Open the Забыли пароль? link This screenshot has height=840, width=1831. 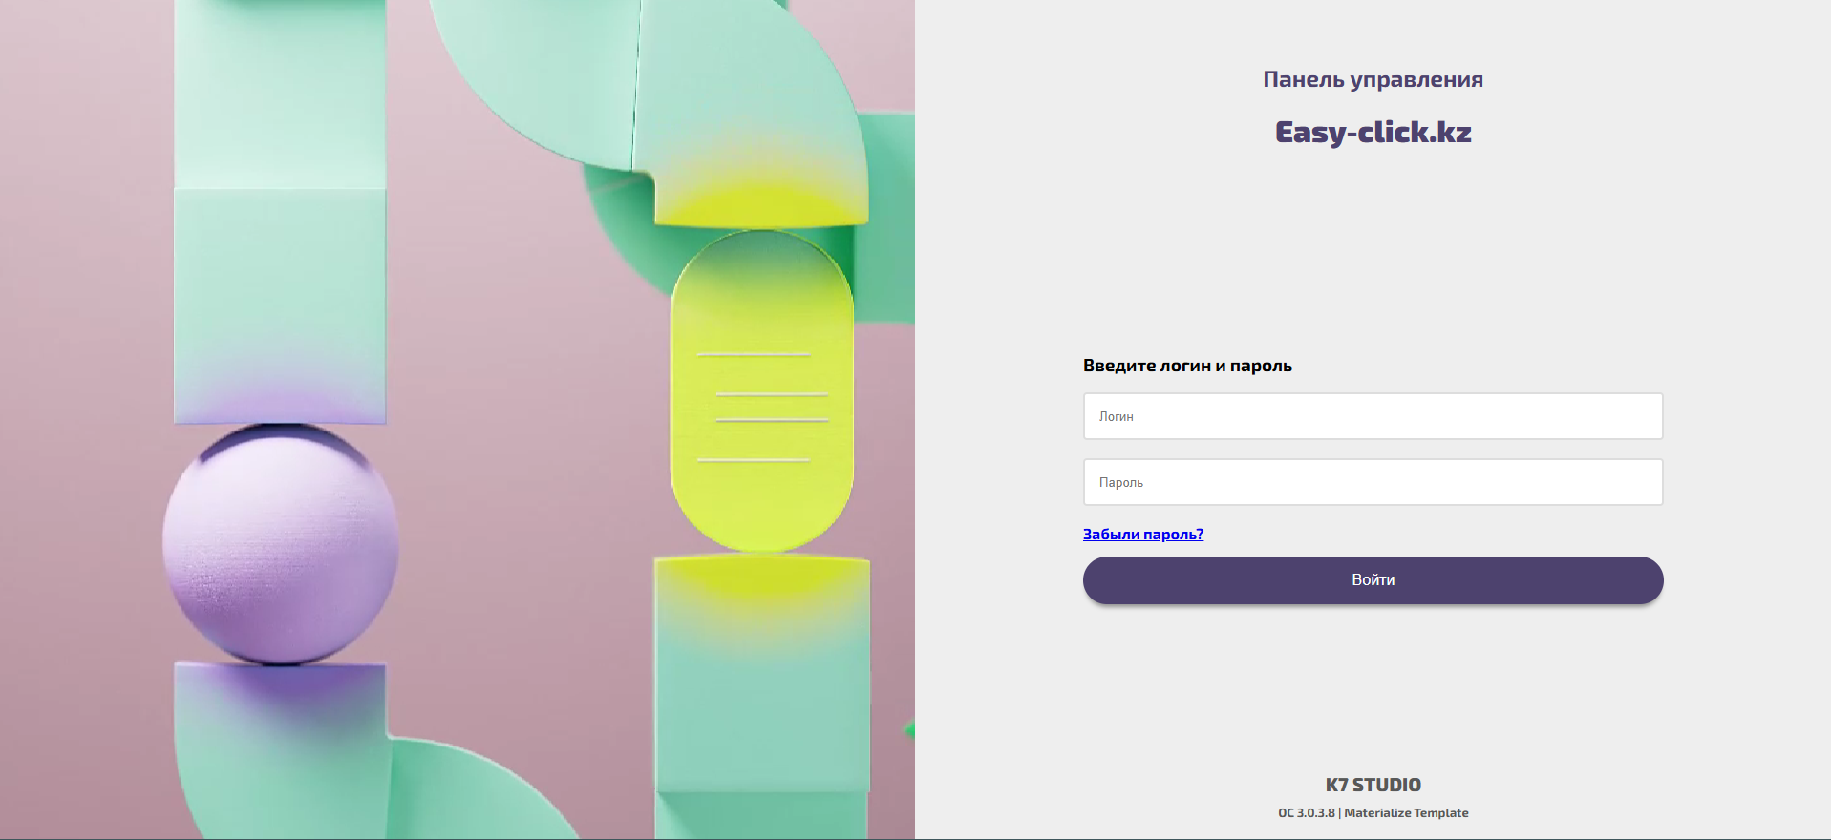tap(1142, 535)
